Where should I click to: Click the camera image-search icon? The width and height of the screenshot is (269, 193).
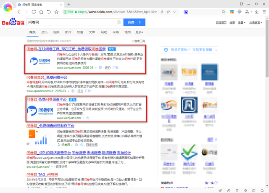pos(119,22)
